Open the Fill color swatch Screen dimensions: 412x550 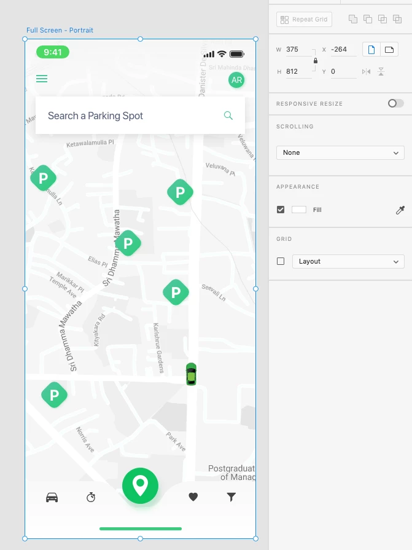point(299,210)
